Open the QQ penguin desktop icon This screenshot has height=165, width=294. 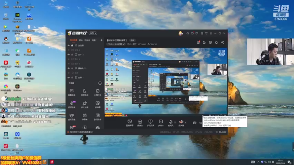point(6,40)
